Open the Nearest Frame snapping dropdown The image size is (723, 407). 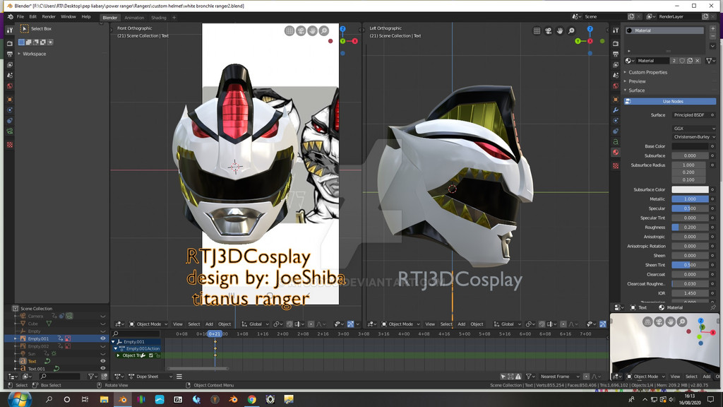coord(559,377)
